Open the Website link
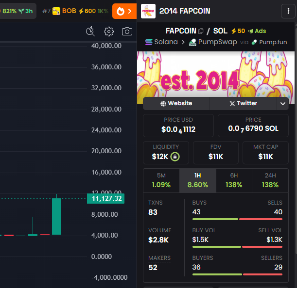 [176, 103]
